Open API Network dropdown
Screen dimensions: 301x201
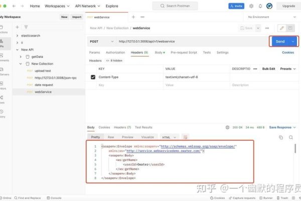tap(87, 6)
